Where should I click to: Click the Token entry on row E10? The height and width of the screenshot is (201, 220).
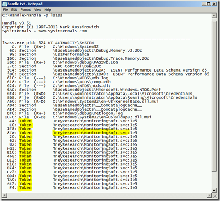tap(25, 152)
